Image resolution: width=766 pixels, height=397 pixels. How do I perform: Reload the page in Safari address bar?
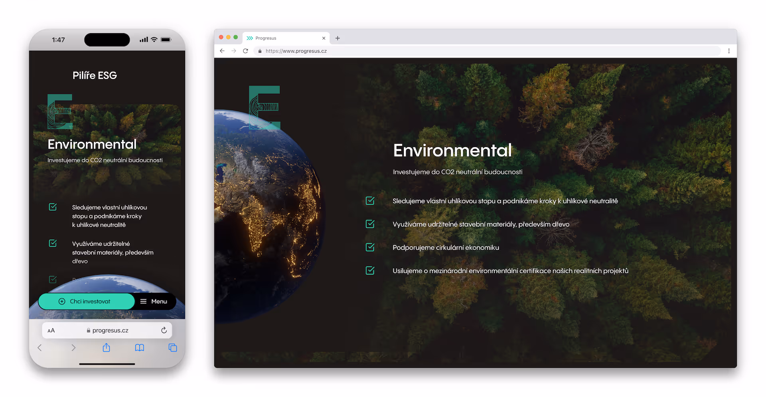click(x=164, y=330)
